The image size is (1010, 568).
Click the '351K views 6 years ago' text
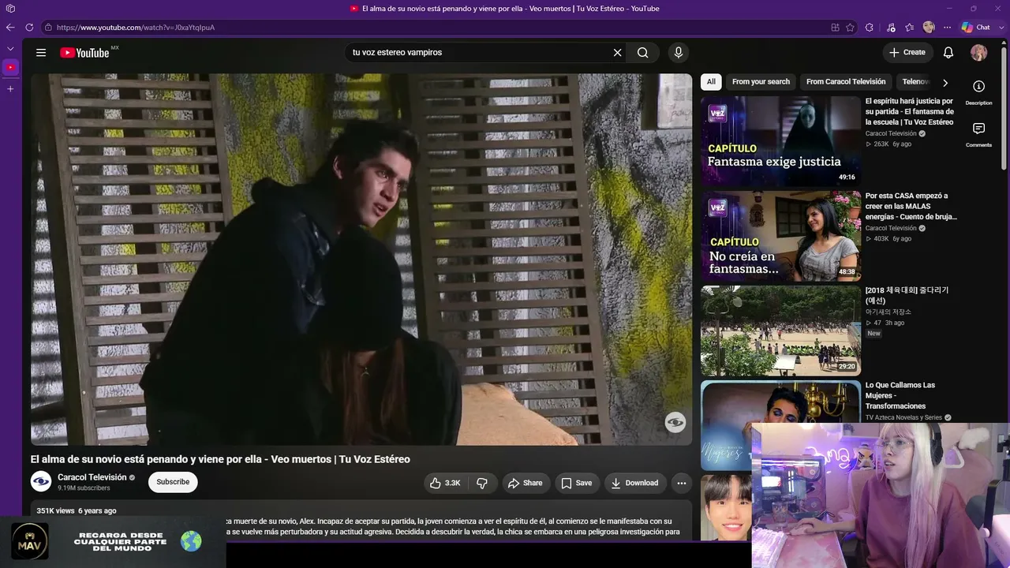click(x=77, y=511)
